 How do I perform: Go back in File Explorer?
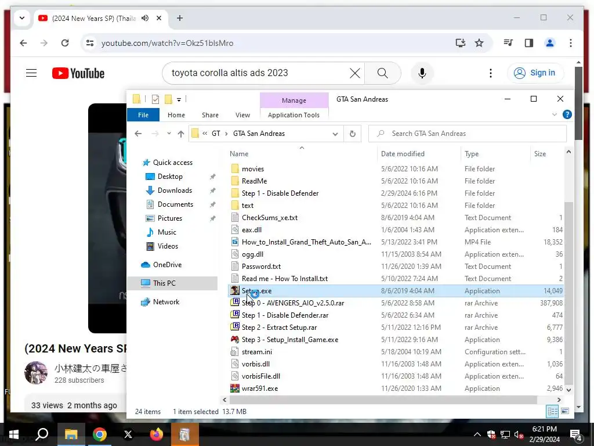[138, 134]
